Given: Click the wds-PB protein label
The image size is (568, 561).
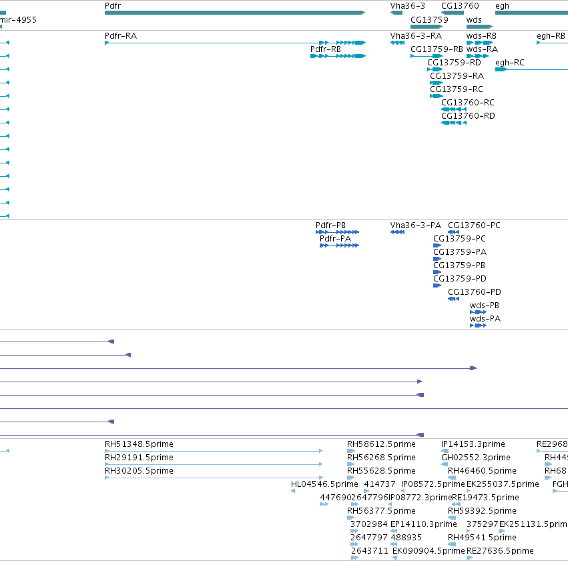Looking at the screenshot, I should [485, 306].
